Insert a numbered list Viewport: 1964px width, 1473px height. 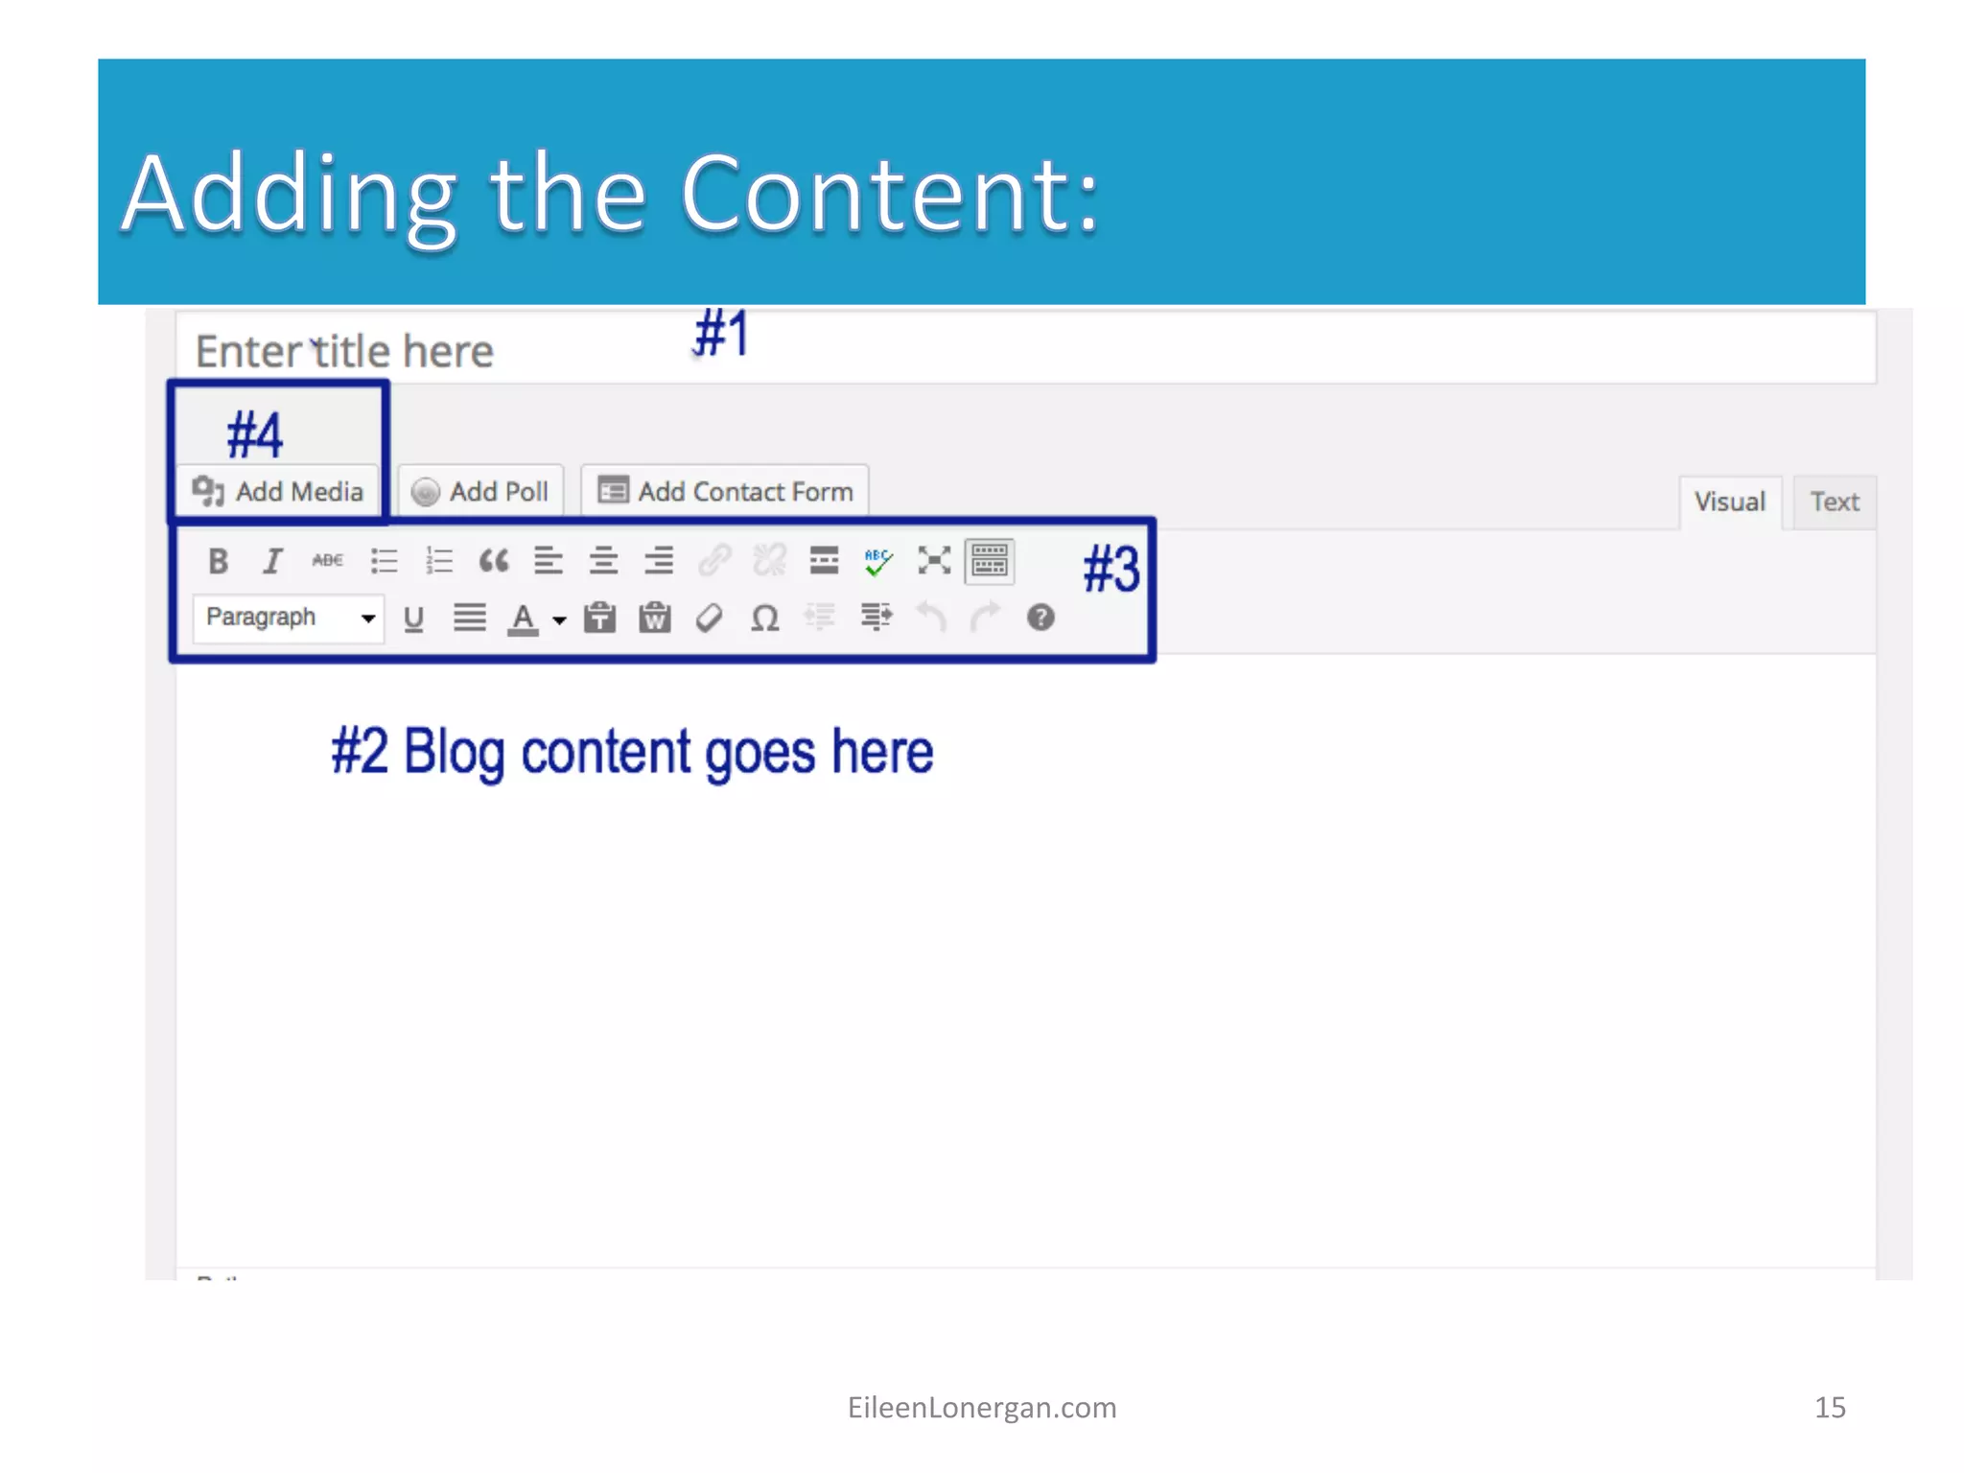tap(439, 561)
